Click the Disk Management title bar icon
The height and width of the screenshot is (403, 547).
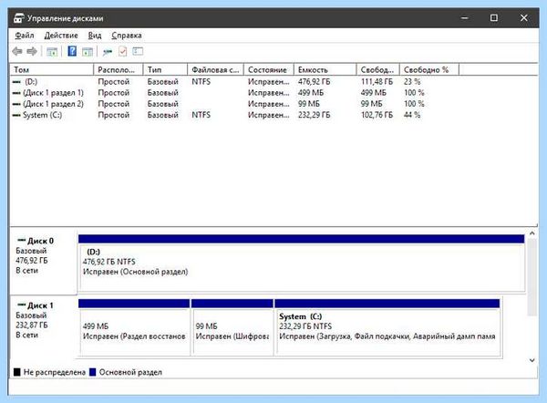[x=19, y=18]
